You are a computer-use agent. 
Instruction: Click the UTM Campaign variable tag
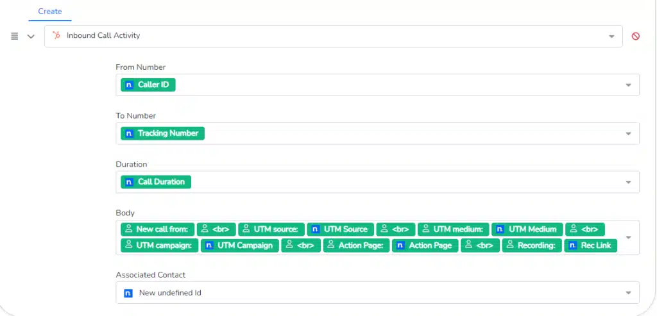[x=239, y=245]
